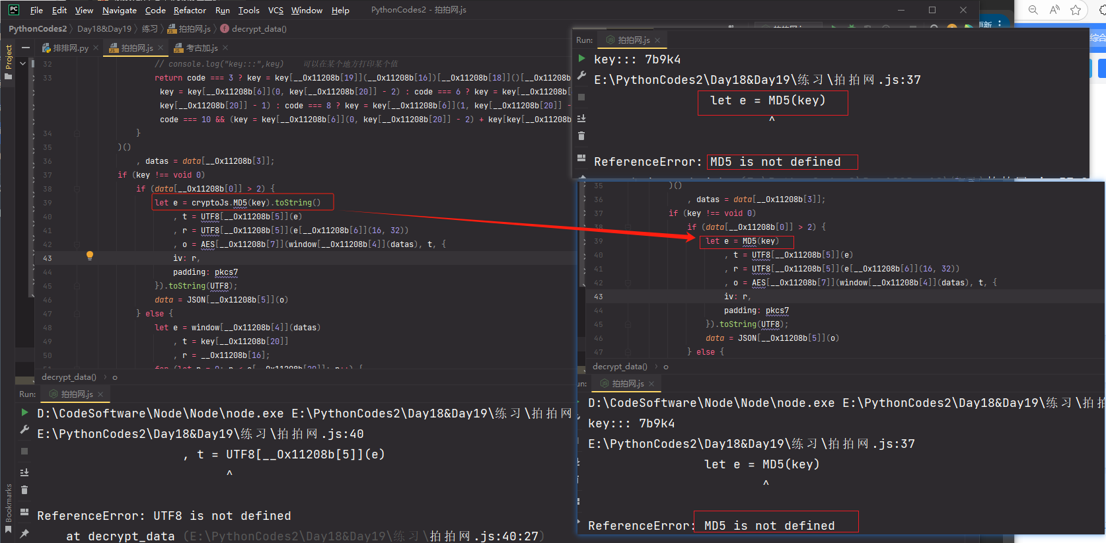Open the Run menu
This screenshot has height=543, width=1106.
223,10
